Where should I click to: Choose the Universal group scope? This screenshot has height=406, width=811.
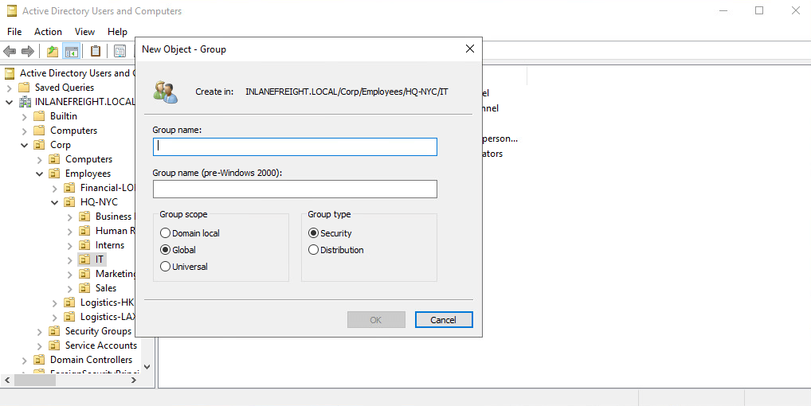click(x=183, y=267)
